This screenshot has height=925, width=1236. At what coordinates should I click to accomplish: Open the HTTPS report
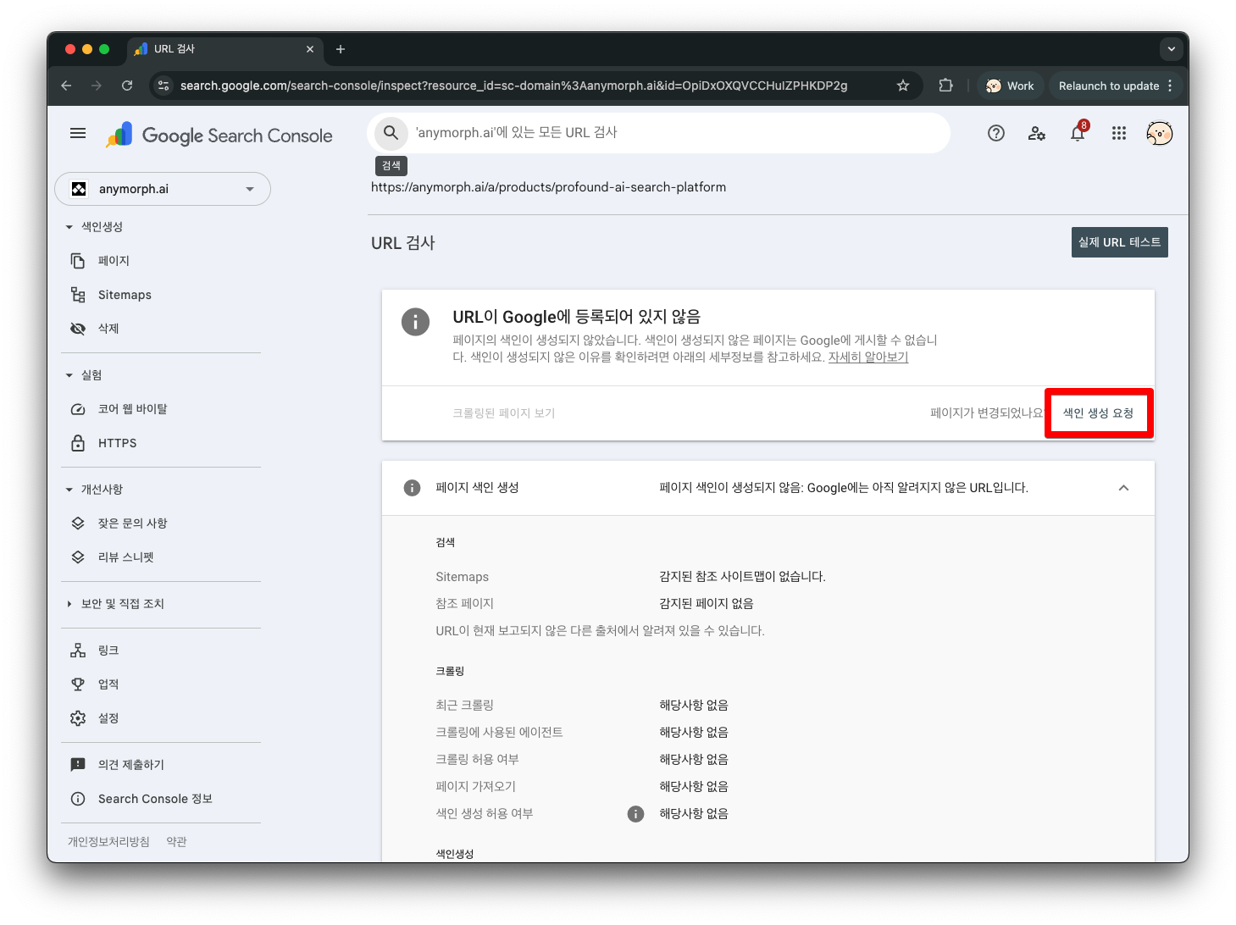(x=118, y=442)
